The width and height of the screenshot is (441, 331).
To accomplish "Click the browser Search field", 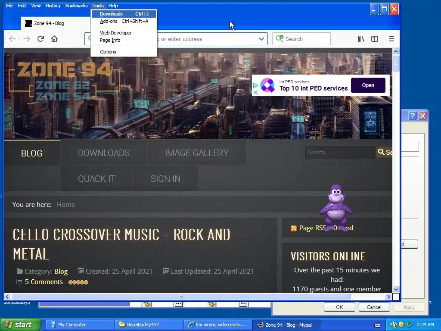I will (x=301, y=39).
